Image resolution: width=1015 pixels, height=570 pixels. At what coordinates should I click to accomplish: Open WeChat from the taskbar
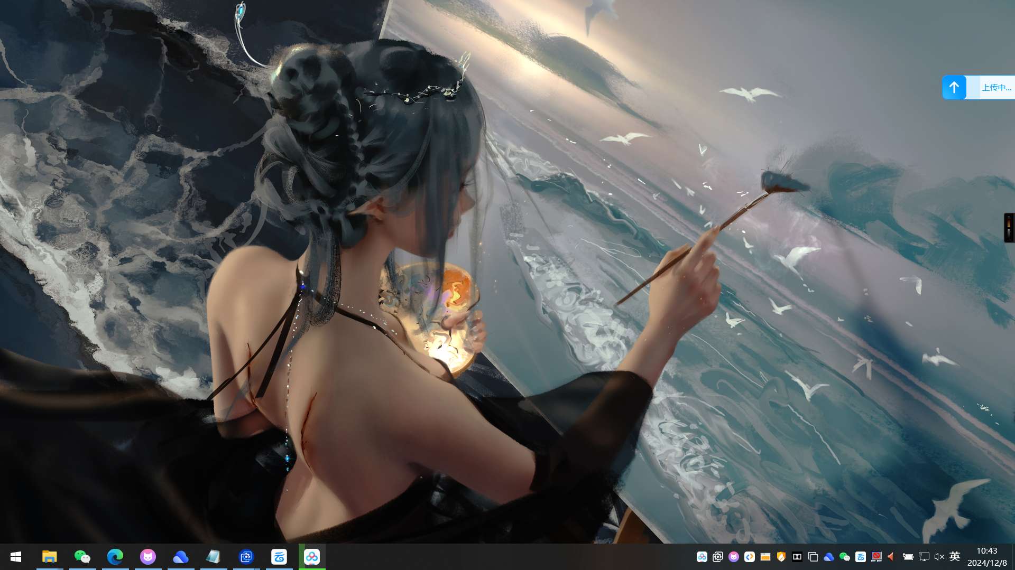point(82,557)
